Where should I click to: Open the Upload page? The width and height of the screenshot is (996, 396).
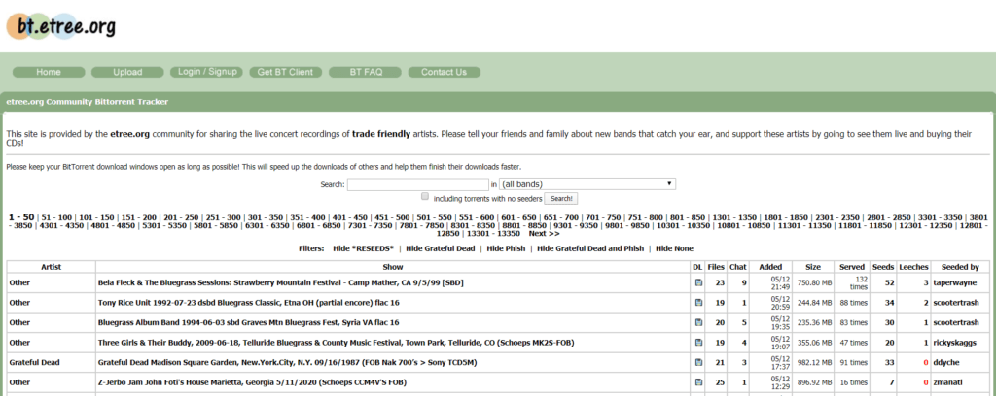(127, 72)
